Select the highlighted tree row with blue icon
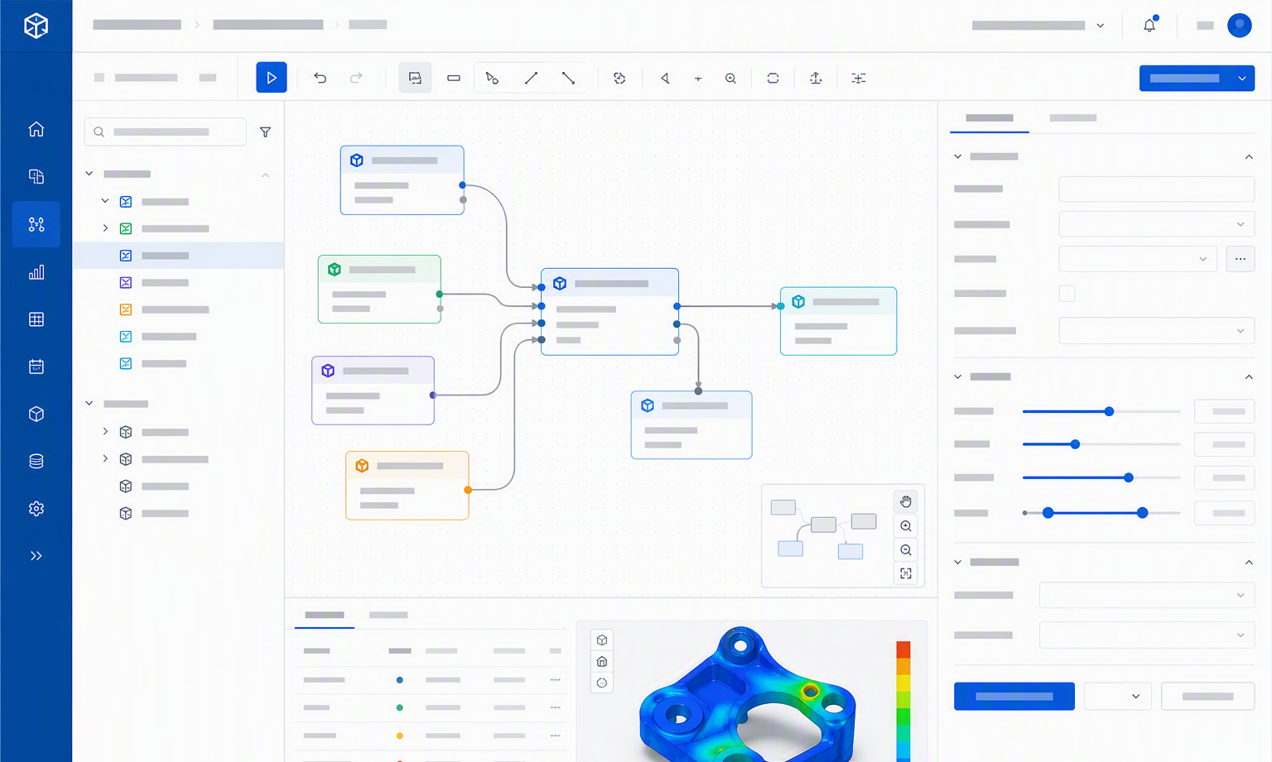The width and height of the screenshot is (1272, 762). point(178,256)
